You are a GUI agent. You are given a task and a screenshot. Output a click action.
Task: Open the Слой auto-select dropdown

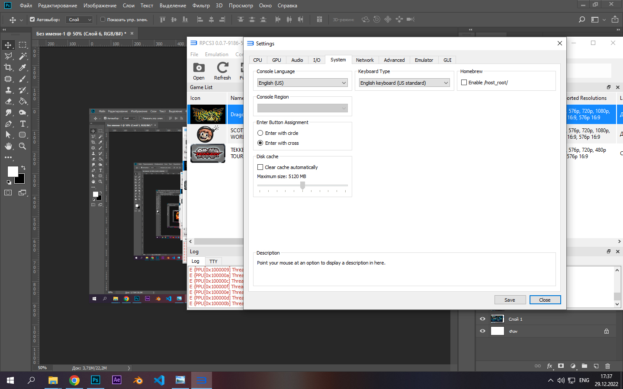(80, 20)
